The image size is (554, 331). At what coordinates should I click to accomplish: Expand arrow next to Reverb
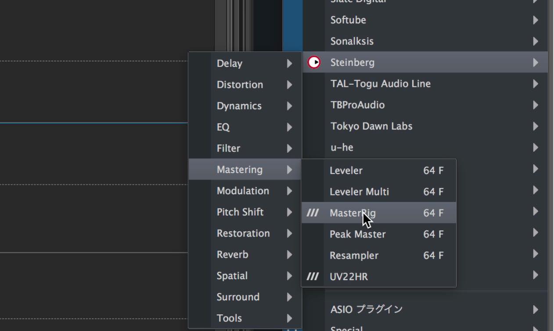[289, 254]
